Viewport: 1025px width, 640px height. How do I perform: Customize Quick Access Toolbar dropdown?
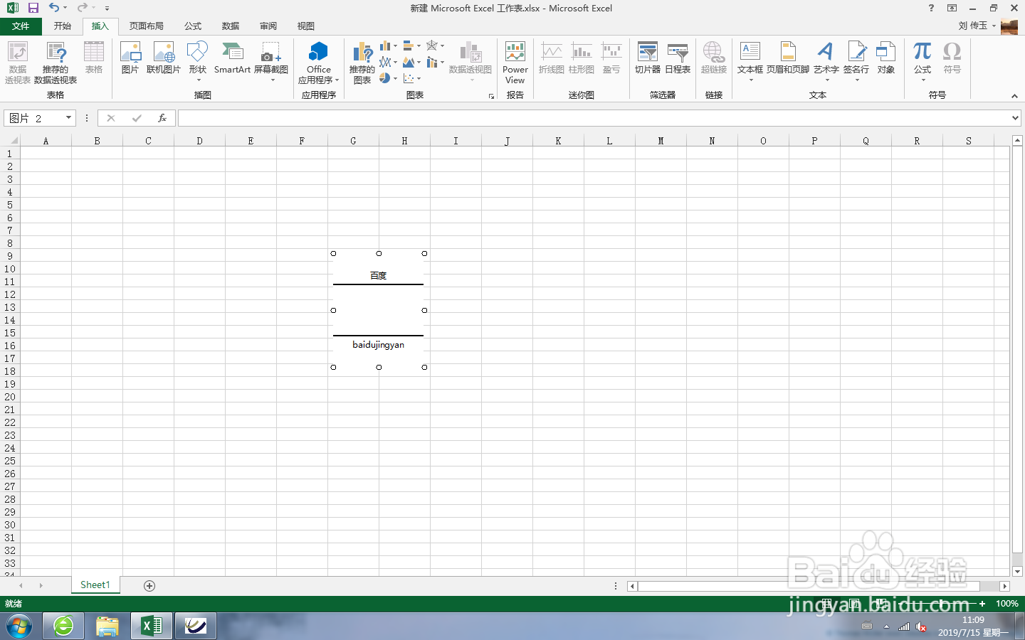point(107,9)
